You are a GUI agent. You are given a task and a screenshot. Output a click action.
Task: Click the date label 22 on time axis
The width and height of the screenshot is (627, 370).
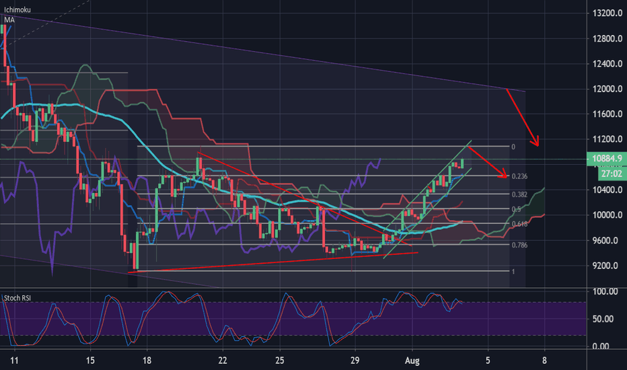point(223,361)
